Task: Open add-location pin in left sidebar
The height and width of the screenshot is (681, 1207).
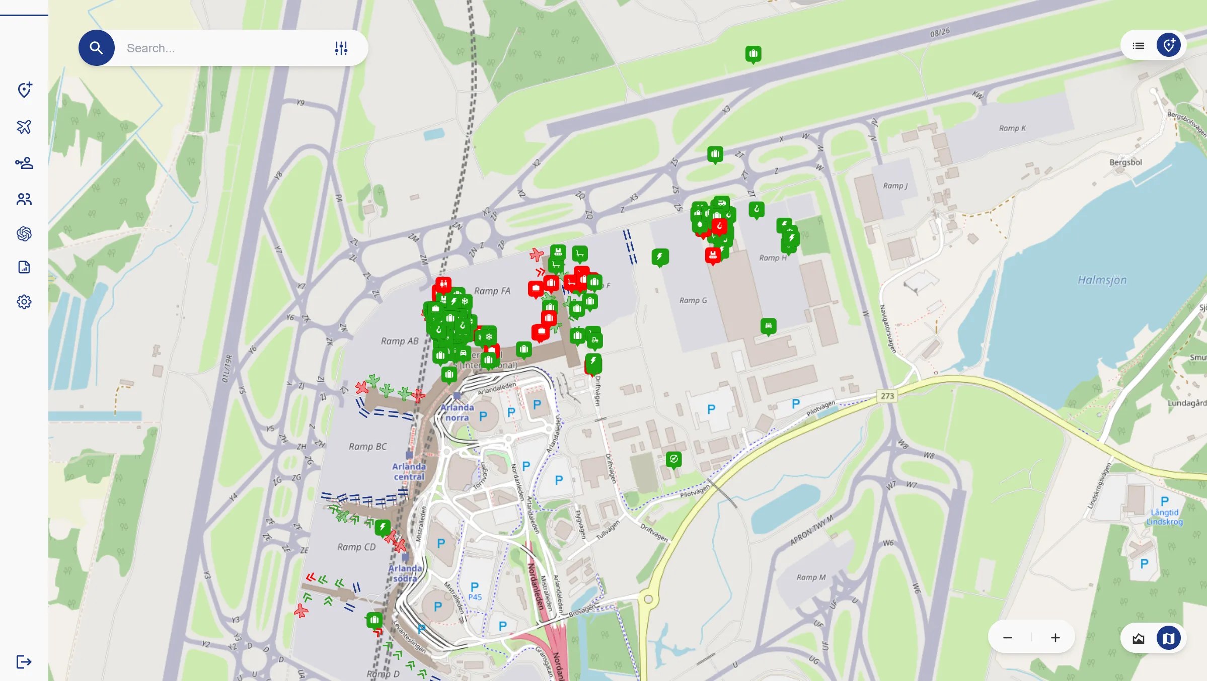Action: (24, 90)
